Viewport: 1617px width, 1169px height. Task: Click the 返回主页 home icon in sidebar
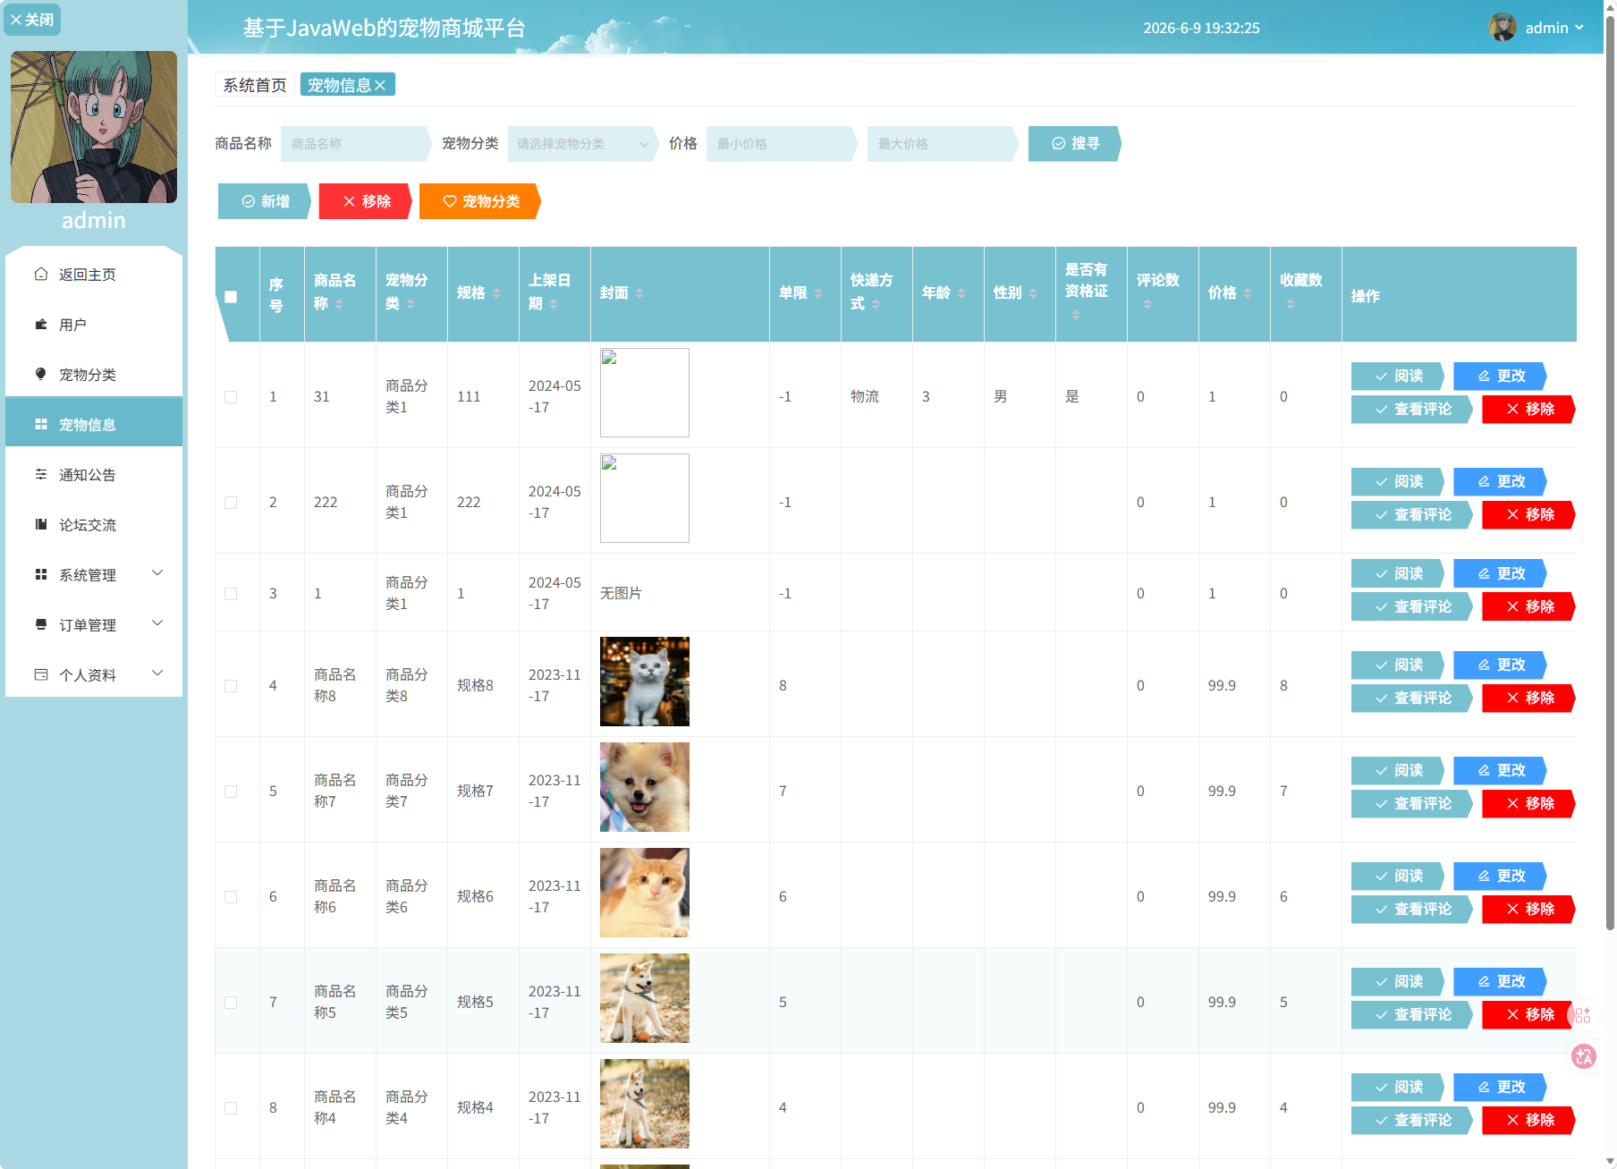(41, 274)
